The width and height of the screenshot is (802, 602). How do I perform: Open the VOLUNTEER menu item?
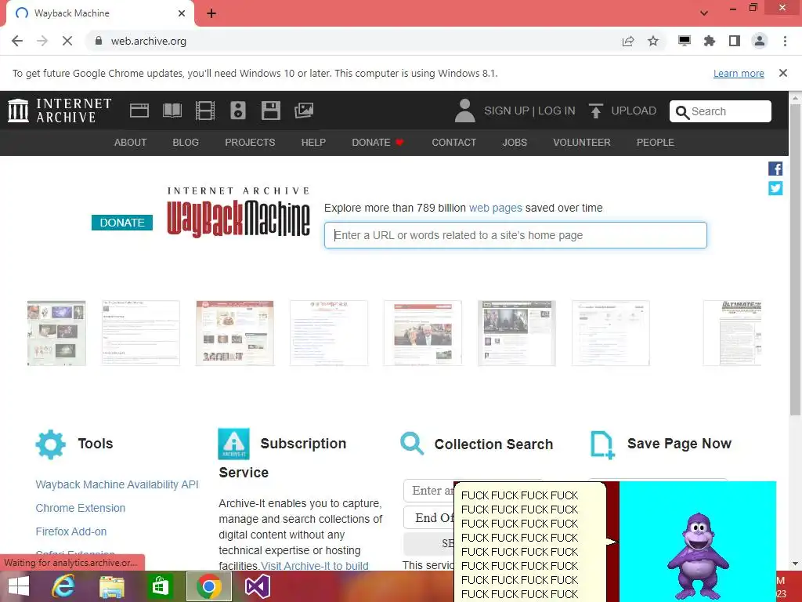[x=582, y=143]
